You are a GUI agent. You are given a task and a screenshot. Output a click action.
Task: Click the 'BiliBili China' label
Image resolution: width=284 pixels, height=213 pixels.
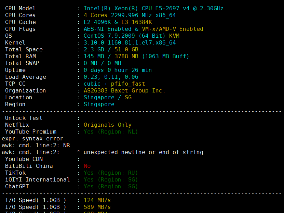pyautogui.click(x=29, y=166)
